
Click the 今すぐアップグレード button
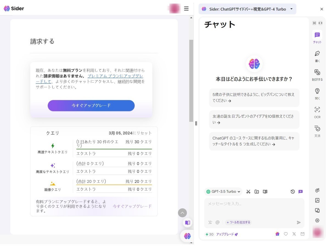point(91,105)
